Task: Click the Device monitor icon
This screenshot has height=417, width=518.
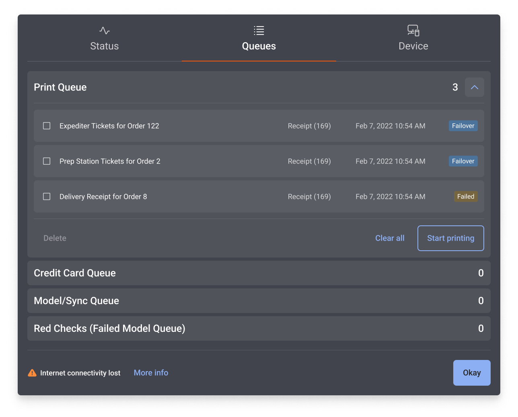Action: point(413,30)
